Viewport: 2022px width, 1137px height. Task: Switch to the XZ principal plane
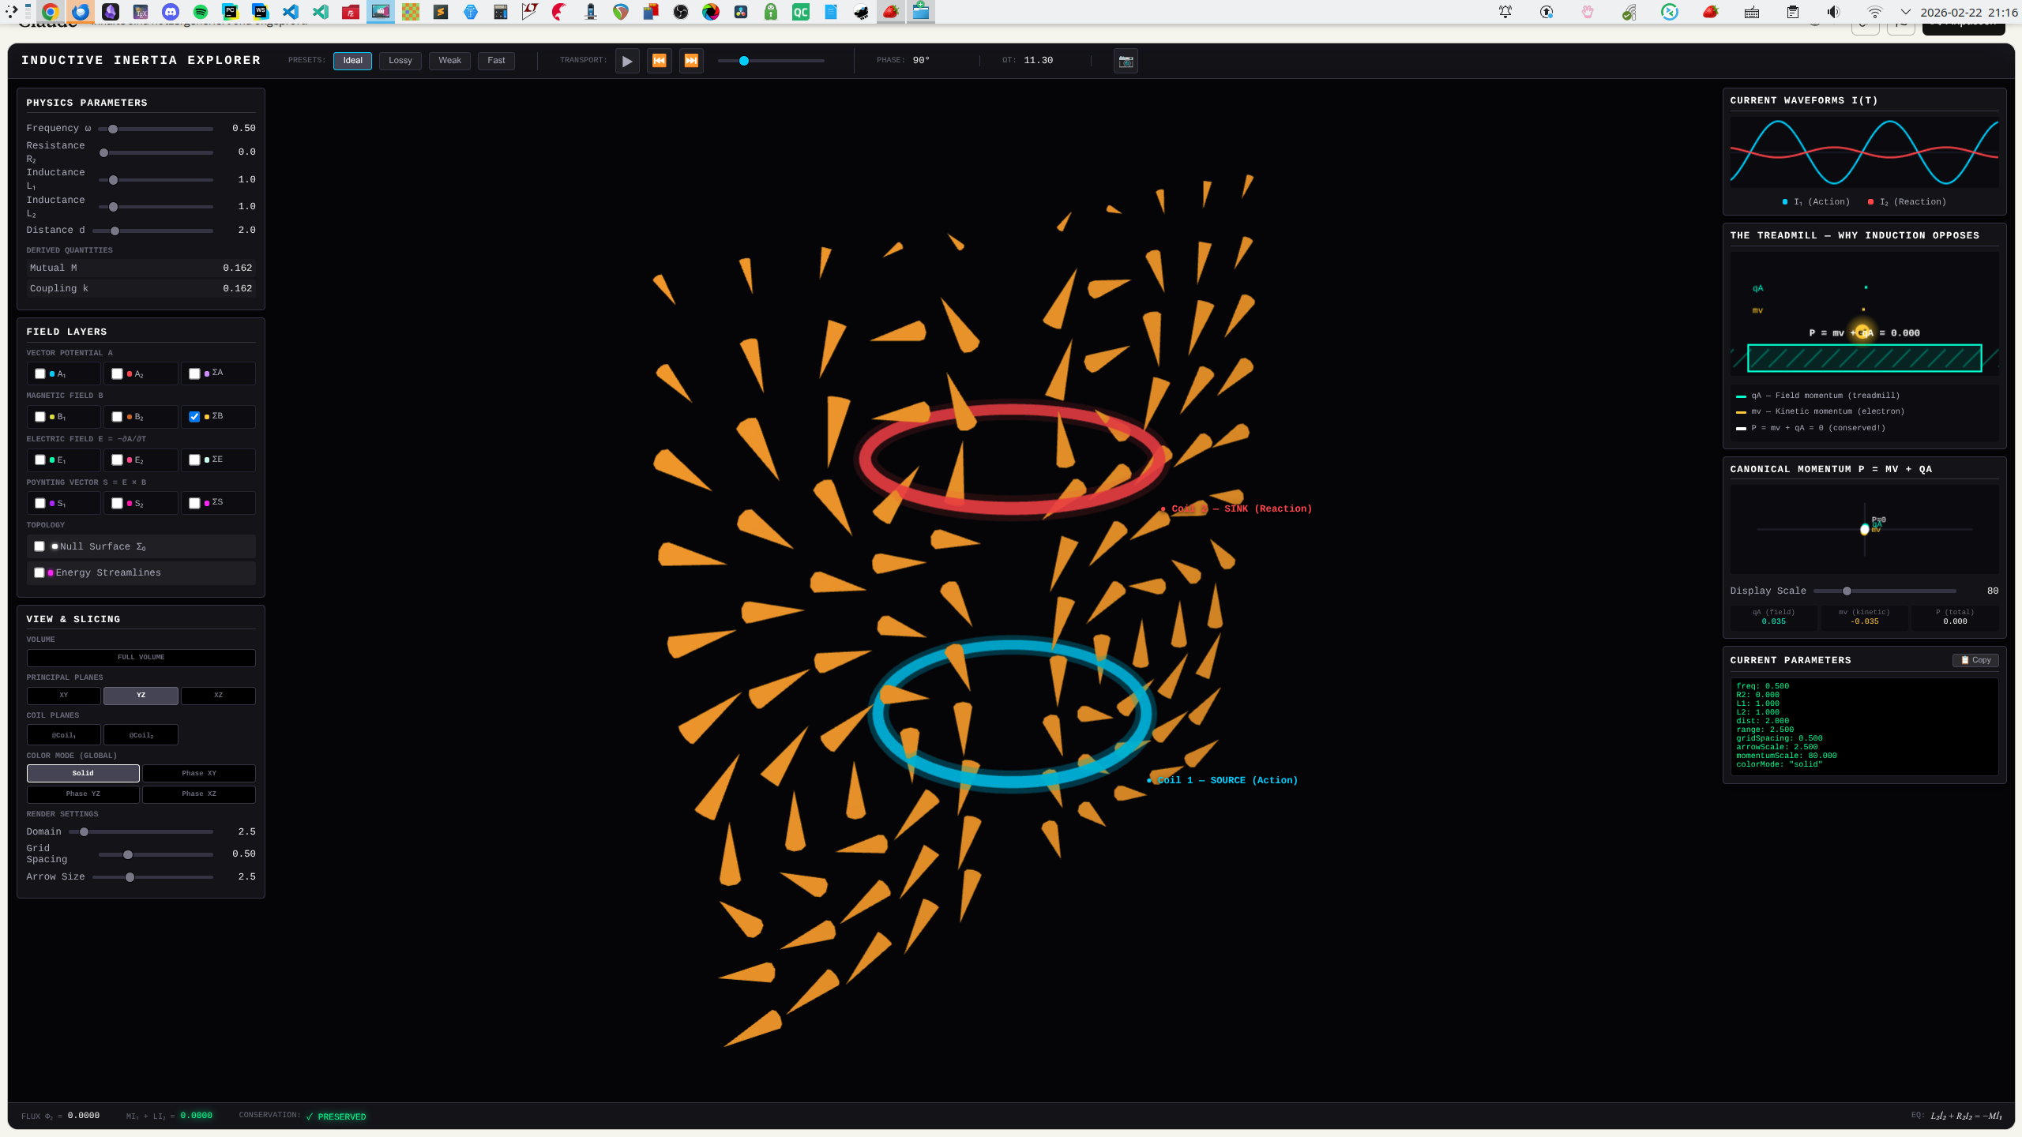[x=218, y=695]
